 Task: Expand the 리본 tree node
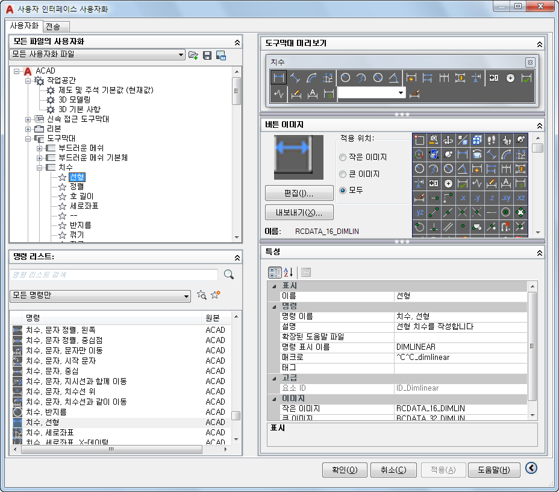(28, 129)
